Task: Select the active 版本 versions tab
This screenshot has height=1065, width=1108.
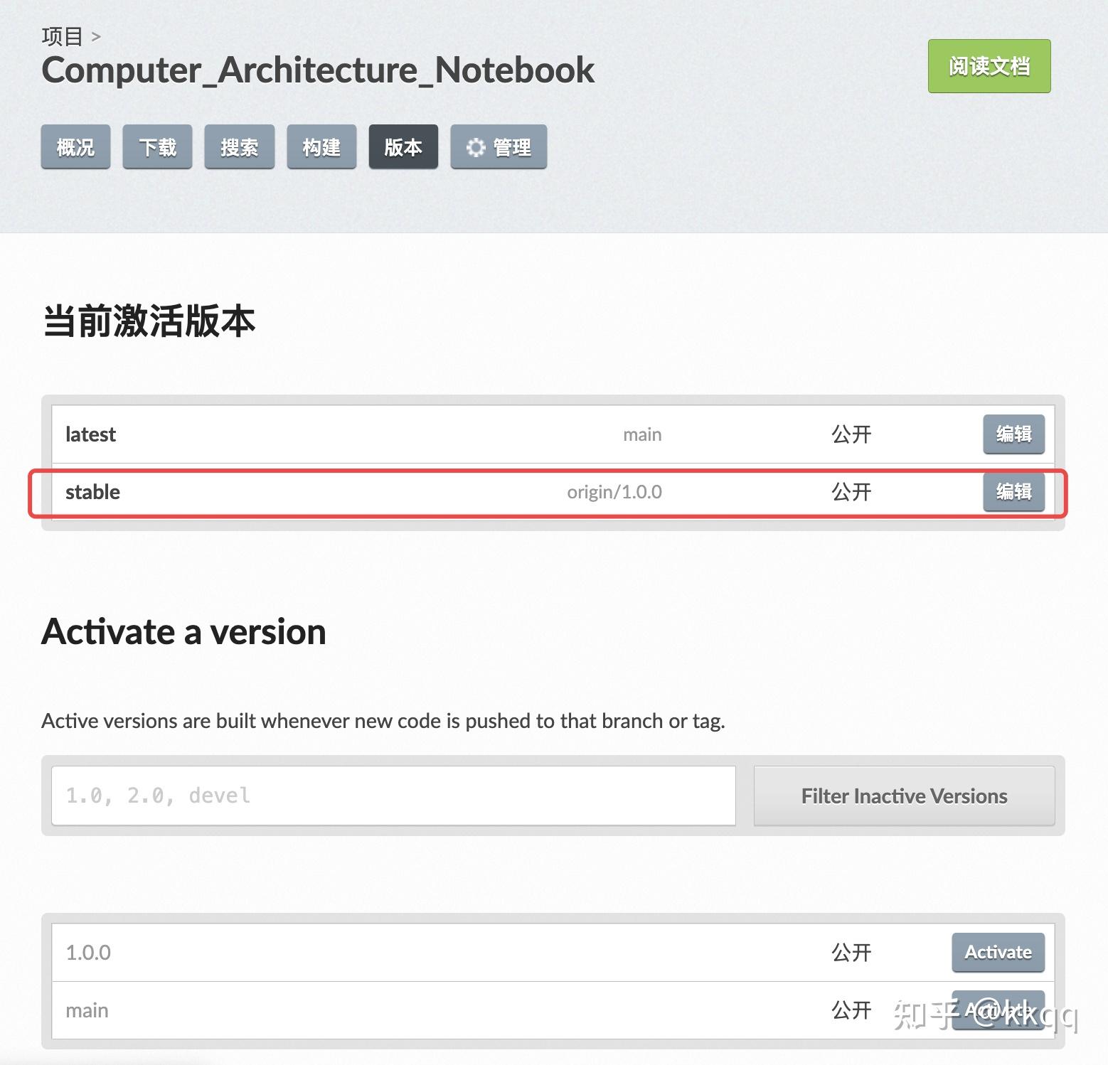Action: point(403,146)
